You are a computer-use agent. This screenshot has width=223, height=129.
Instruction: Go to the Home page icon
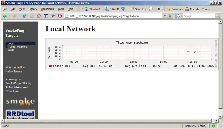[x=39, y=16]
